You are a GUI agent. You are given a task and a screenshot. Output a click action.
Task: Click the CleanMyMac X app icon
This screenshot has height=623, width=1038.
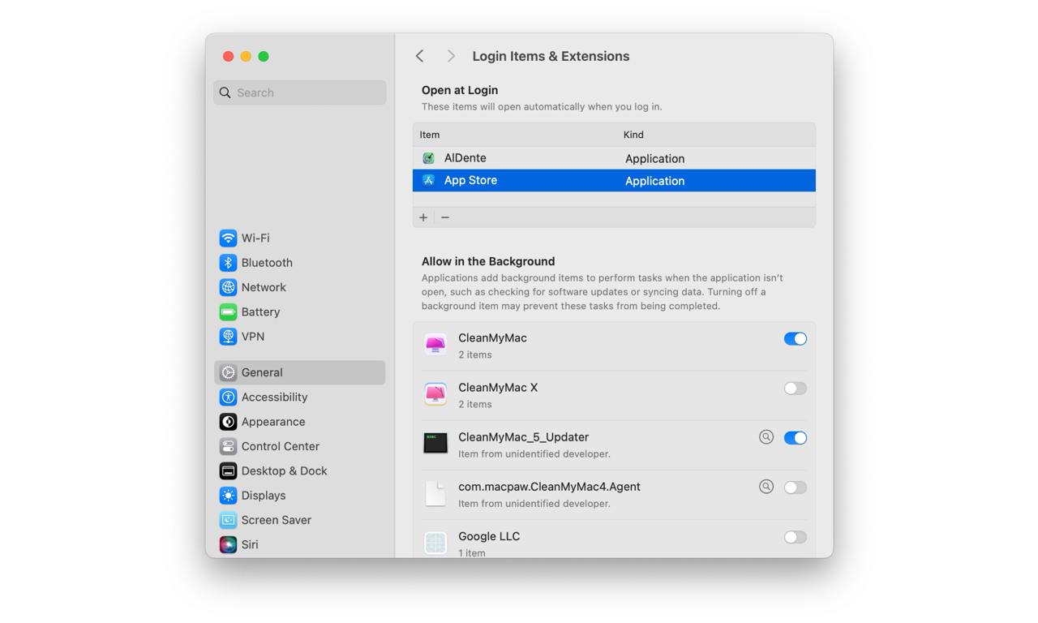435,394
